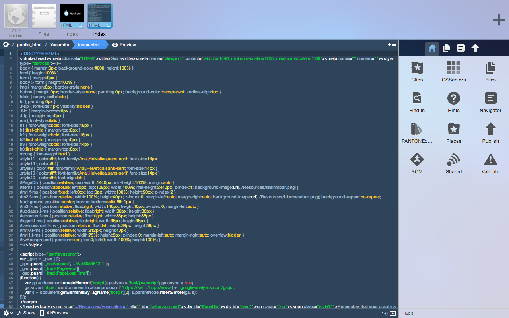Click the #PageDiv CSS rule line
This screenshot has width=509, height=318.
coord(97,182)
